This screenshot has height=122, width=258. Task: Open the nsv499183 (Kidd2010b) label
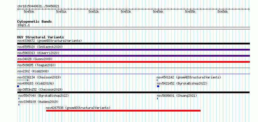[36, 83]
